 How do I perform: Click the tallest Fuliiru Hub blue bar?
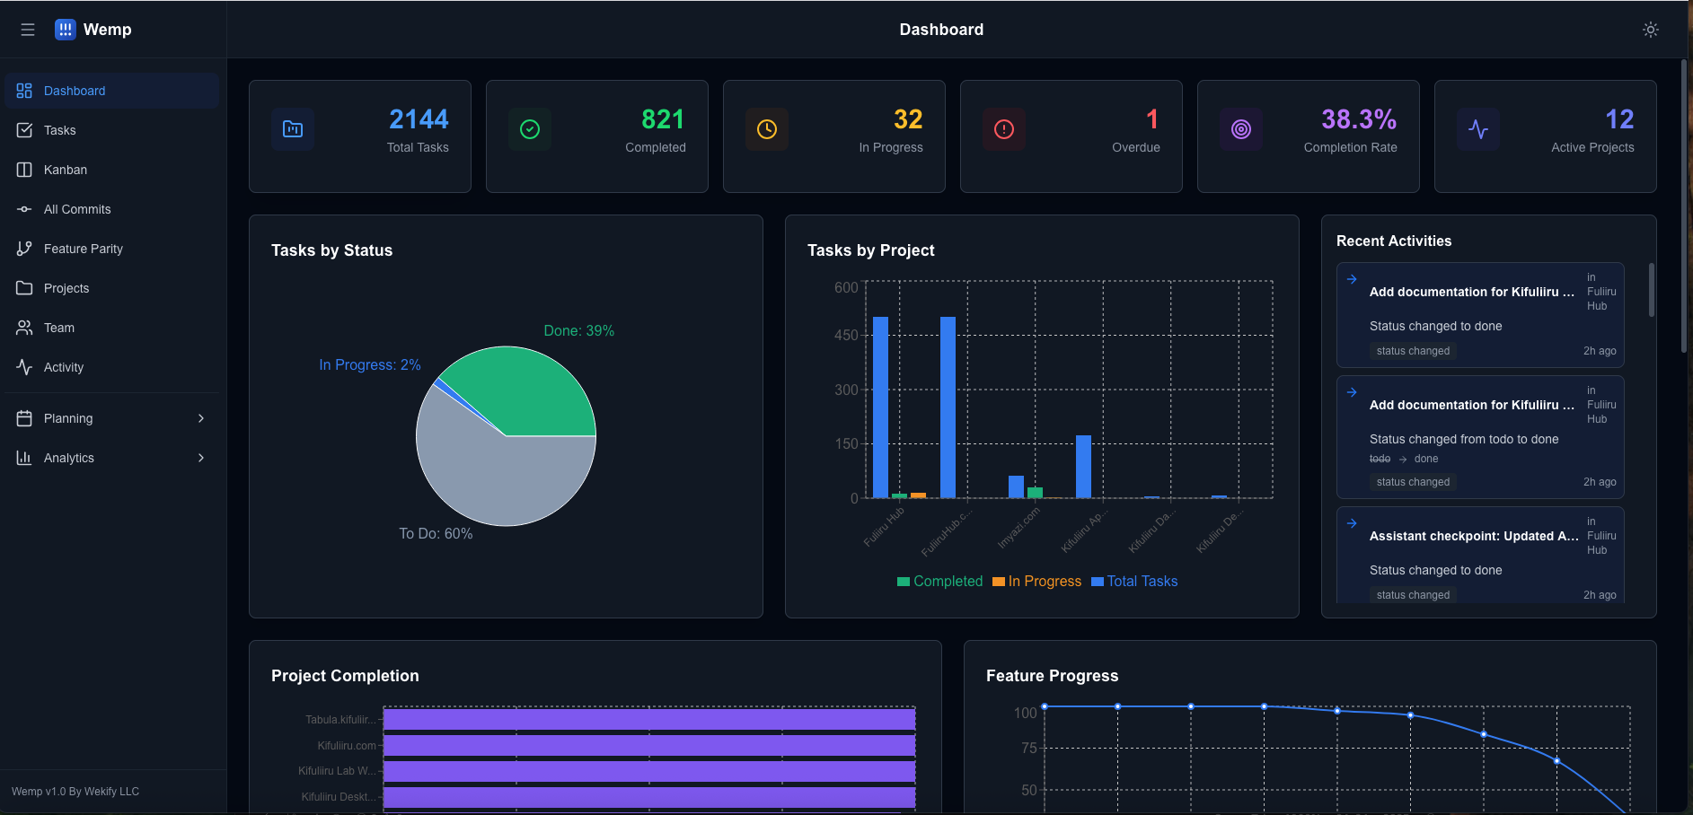click(880, 407)
